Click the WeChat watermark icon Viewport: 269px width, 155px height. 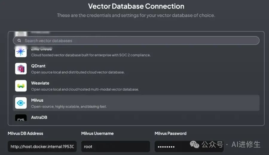[195, 145]
